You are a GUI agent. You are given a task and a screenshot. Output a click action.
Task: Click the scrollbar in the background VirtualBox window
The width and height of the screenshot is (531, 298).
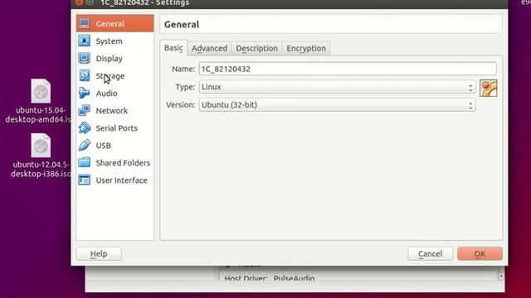501,273
